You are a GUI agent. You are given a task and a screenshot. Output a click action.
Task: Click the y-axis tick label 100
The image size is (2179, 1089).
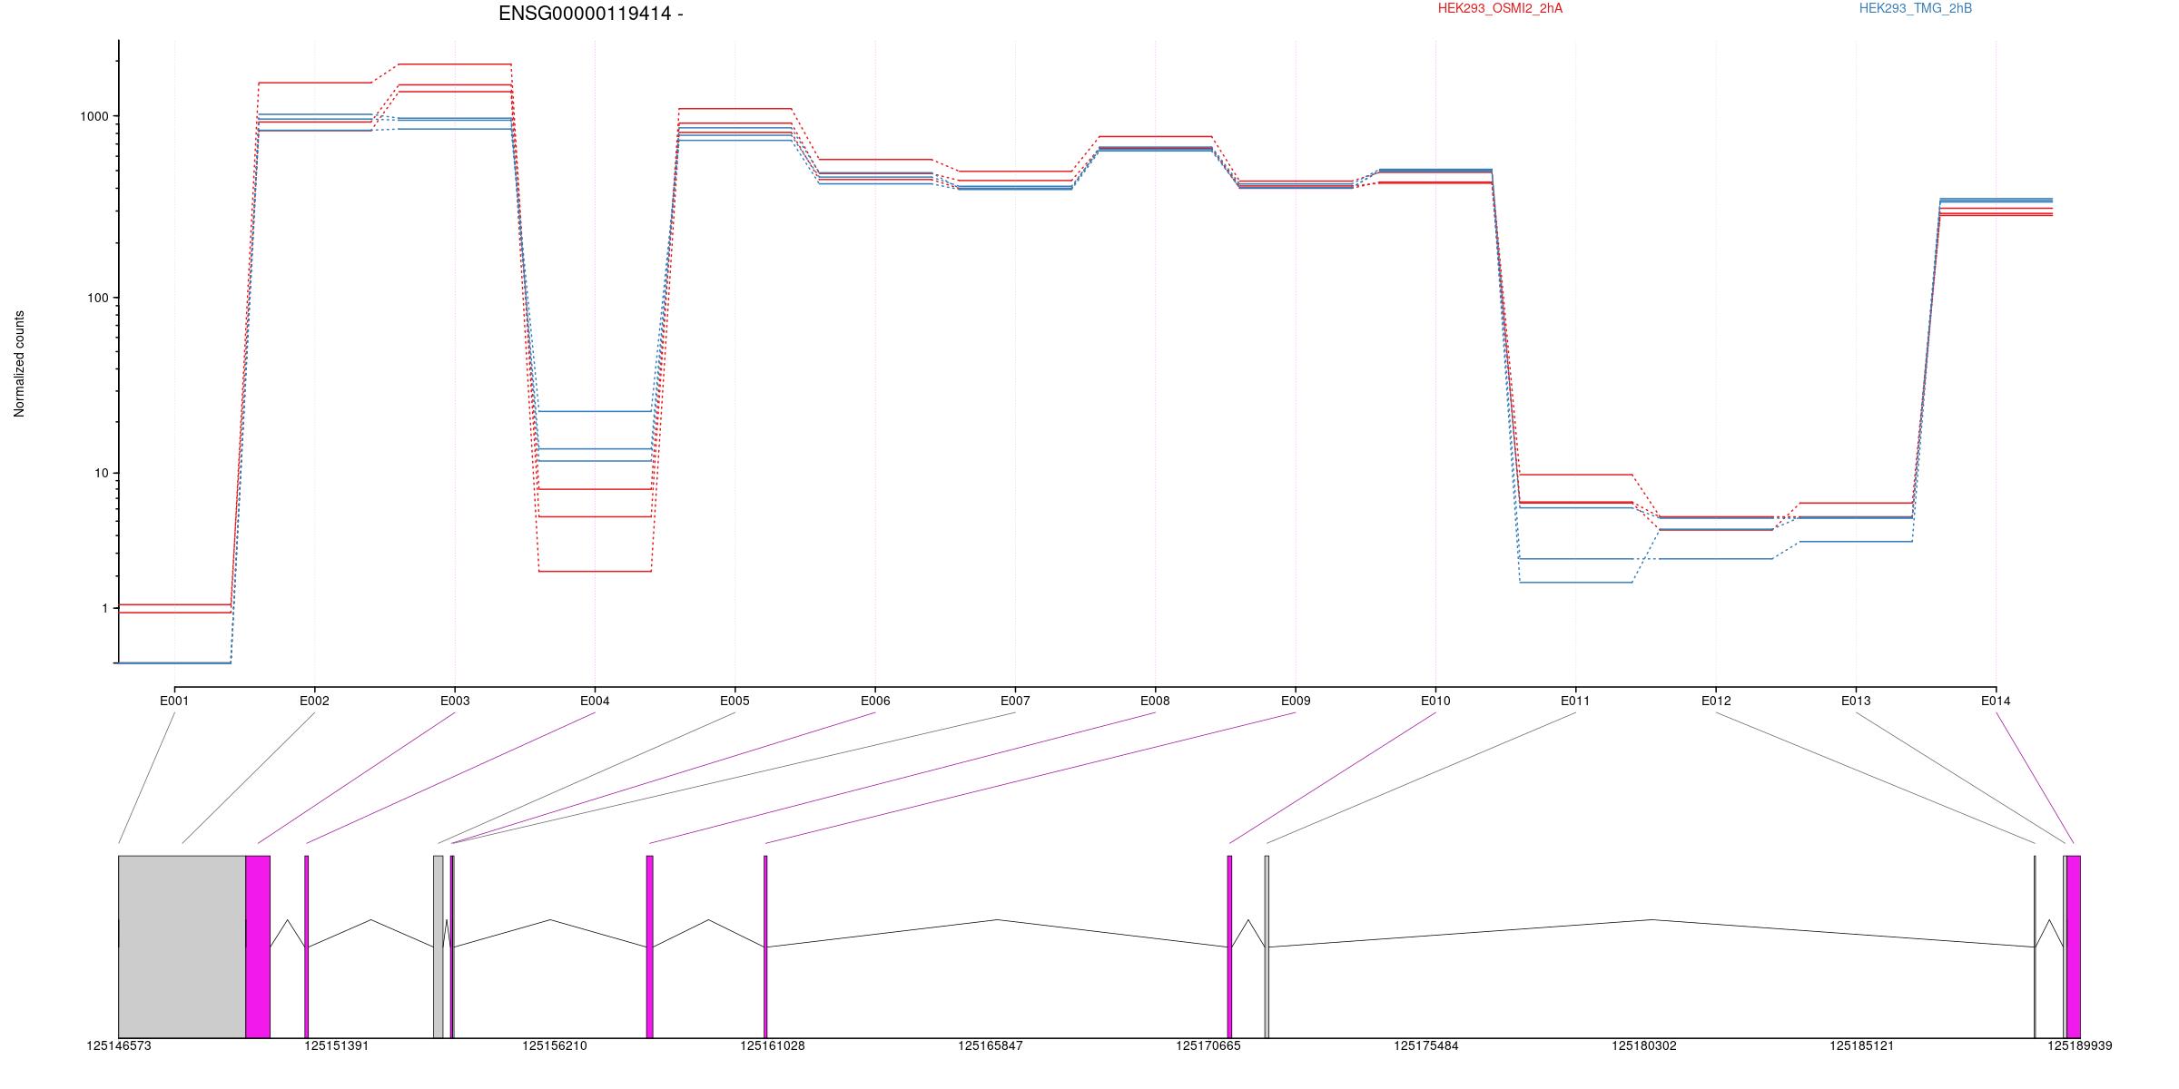pos(97,298)
